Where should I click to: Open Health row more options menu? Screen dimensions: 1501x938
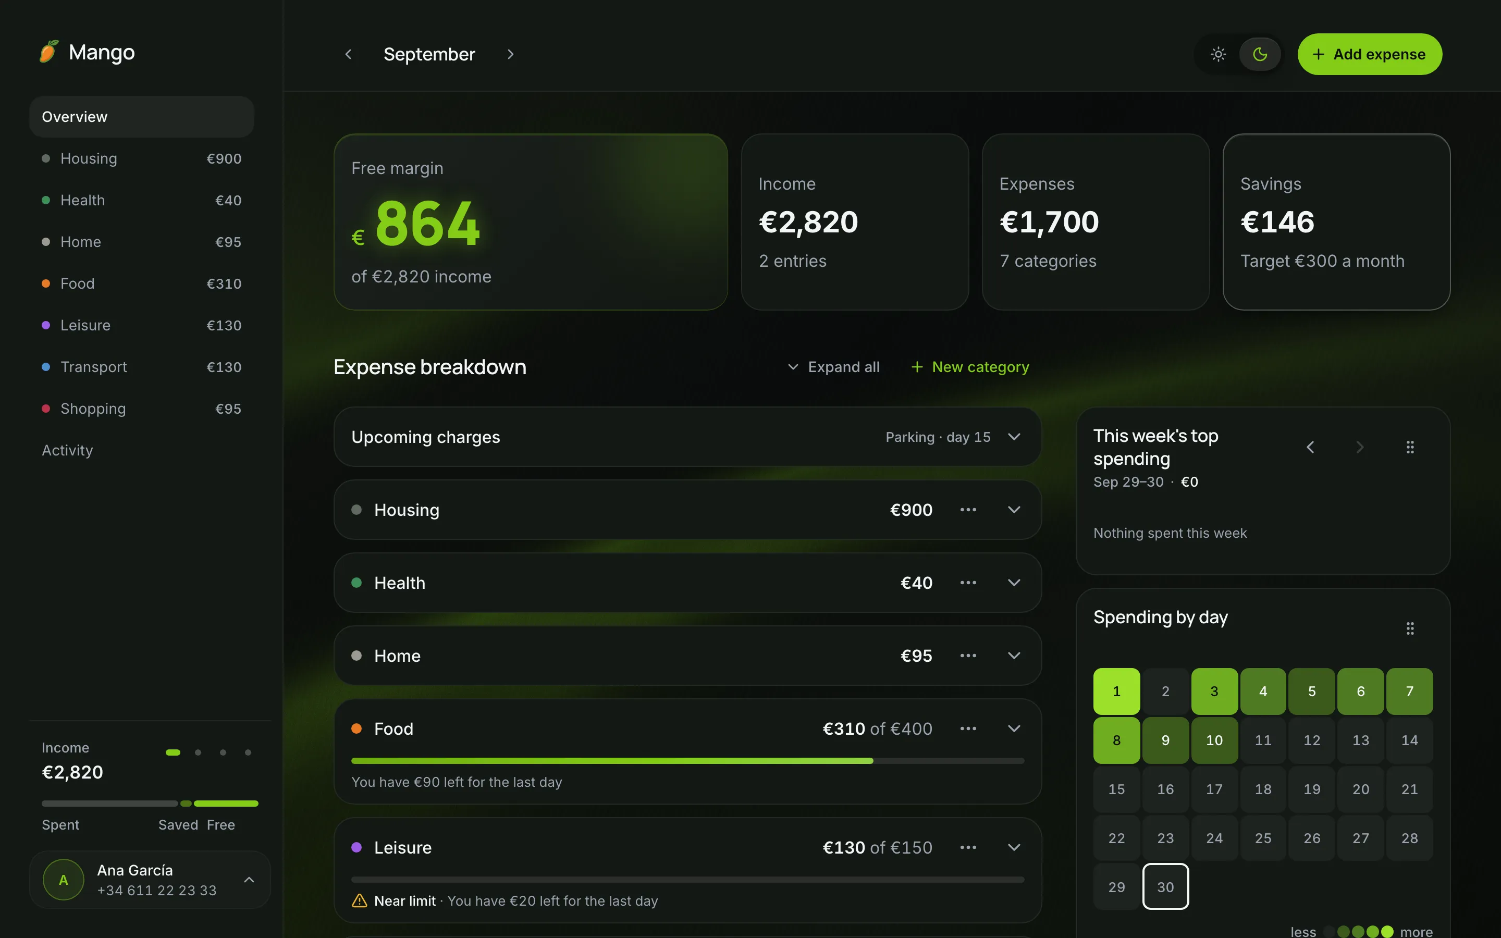(x=968, y=583)
